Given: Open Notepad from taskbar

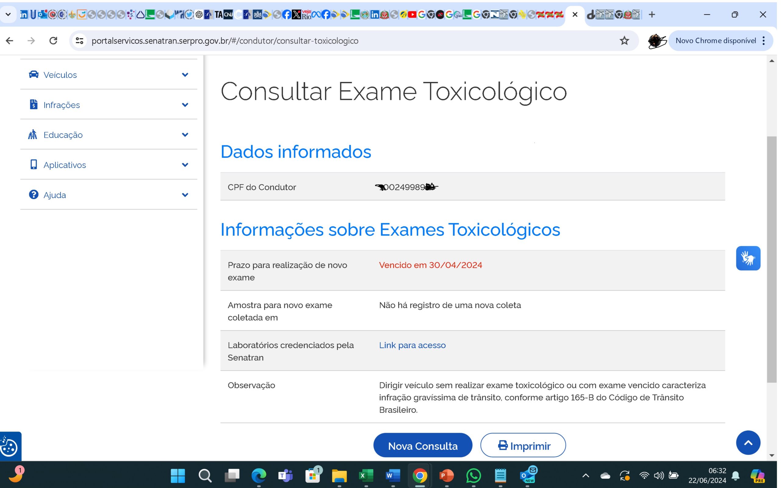Looking at the screenshot, I should pyautogui.click(x=500, y=475).
